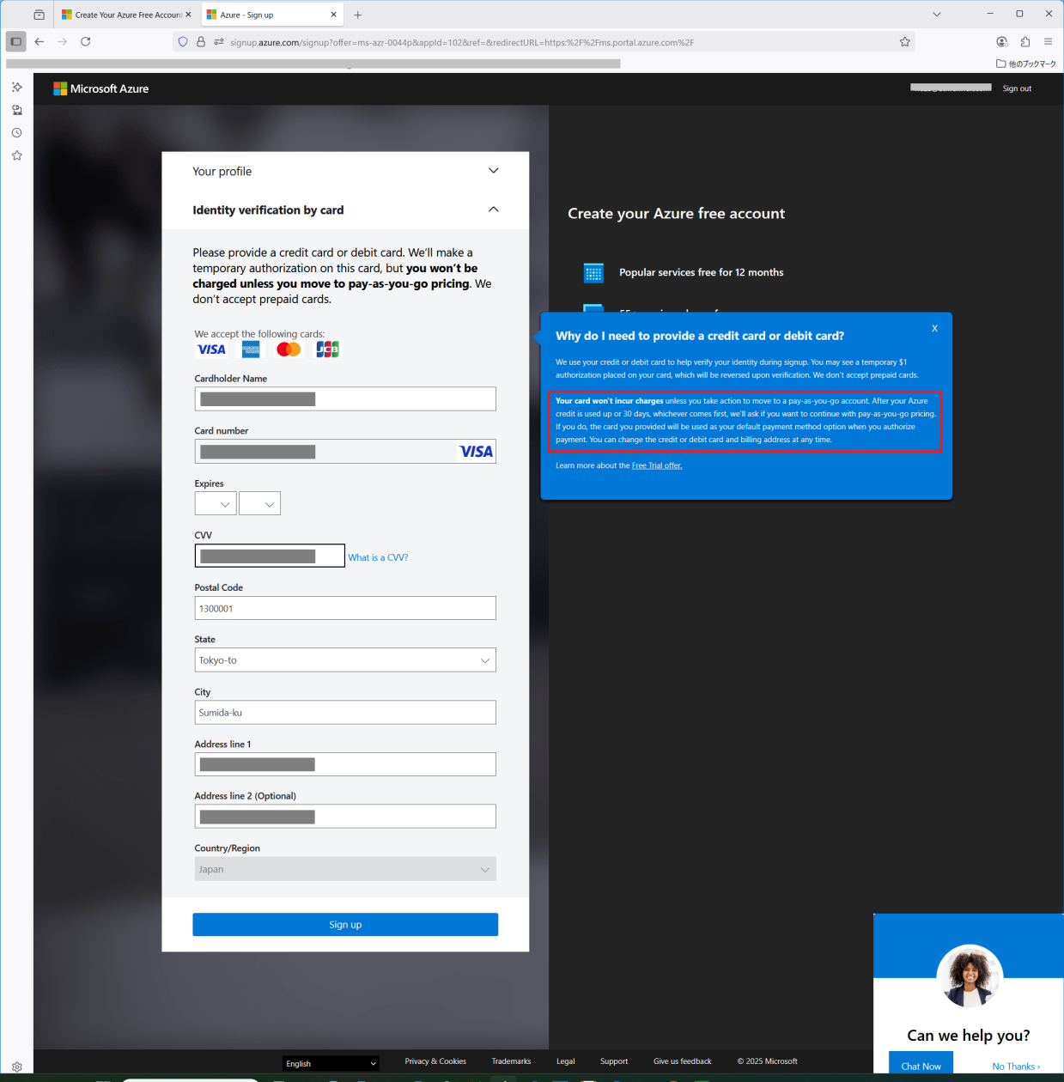
Task: Click the City field with Sumida-ku
Action: tap(345, 713)
